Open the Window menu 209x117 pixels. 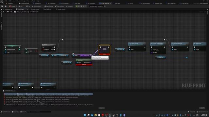click(x=28, y=1)
